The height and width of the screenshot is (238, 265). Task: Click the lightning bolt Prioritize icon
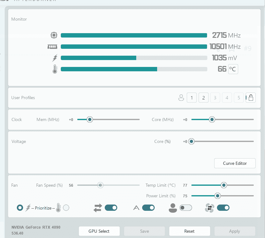pos(28,208)
